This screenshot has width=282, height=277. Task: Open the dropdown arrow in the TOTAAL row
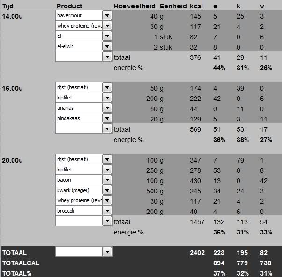point(107,252)
